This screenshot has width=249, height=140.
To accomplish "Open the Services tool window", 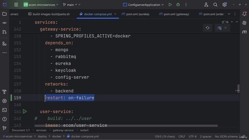I will pyautogui.click(x=4, y=101).
